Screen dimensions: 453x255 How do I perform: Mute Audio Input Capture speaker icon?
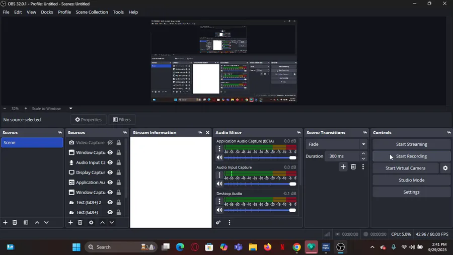219,184
